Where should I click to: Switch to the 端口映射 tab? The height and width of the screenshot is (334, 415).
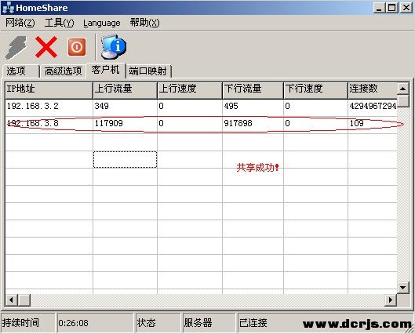tap(148, 71)
